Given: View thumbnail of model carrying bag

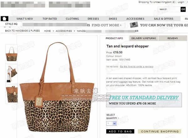Looking at the screenshot, I should tap(12, 74).
